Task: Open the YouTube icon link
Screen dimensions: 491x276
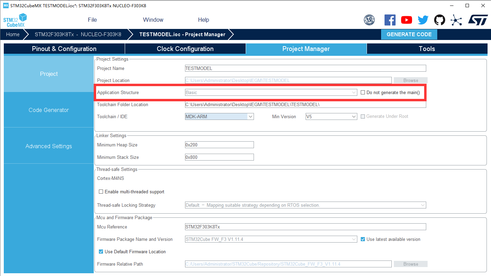Action: click(407, 20)
